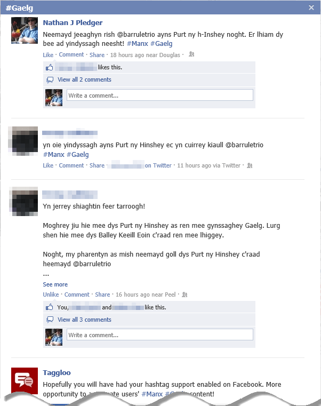Click the first 'Write a comment...' field
Image resolution: width=321 pixels, height=406 pixels.
tap(160, 95)
